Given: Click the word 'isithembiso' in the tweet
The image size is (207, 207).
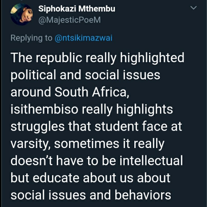Looking at the screenshot, I should (x=44, y=109).
